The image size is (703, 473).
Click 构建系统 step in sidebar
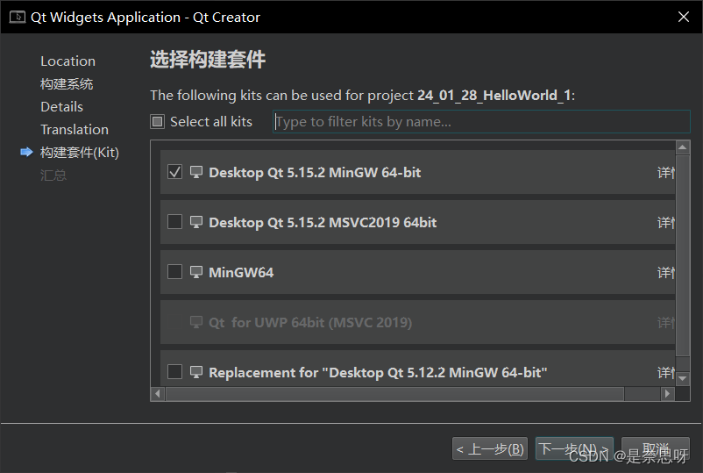67,84
